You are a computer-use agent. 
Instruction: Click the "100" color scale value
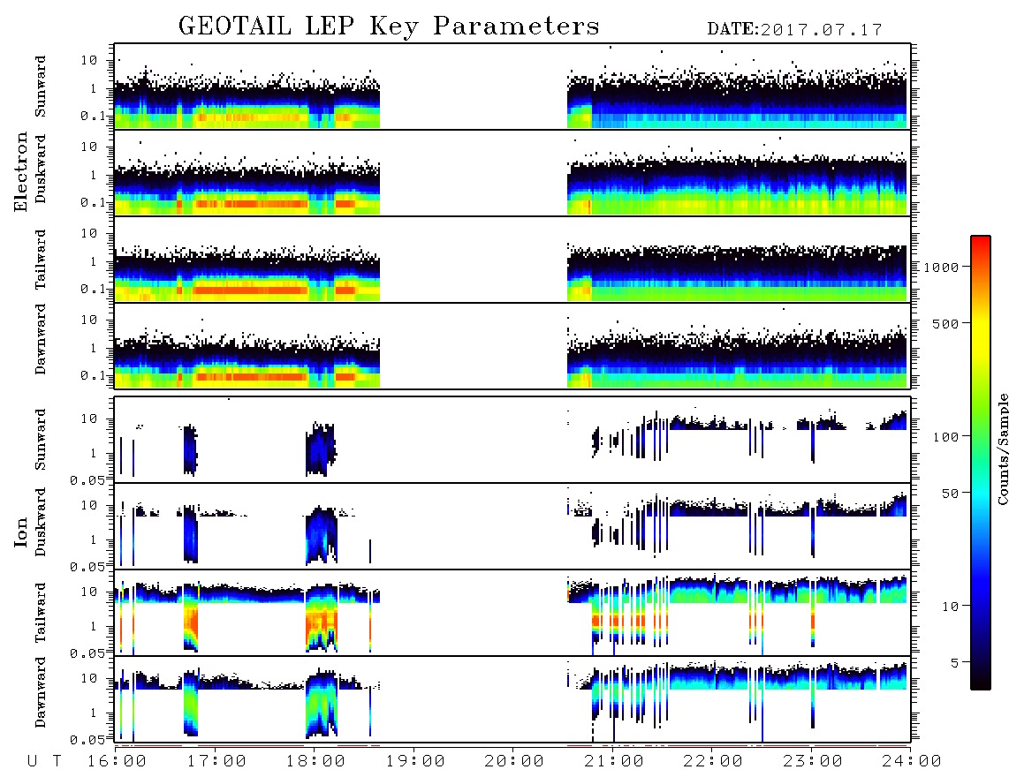(x=945, y=437)
